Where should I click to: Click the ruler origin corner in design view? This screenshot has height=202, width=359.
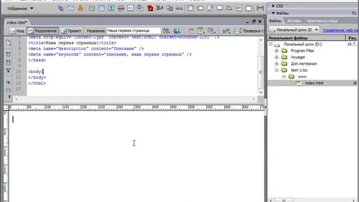[x=6, y=108]
